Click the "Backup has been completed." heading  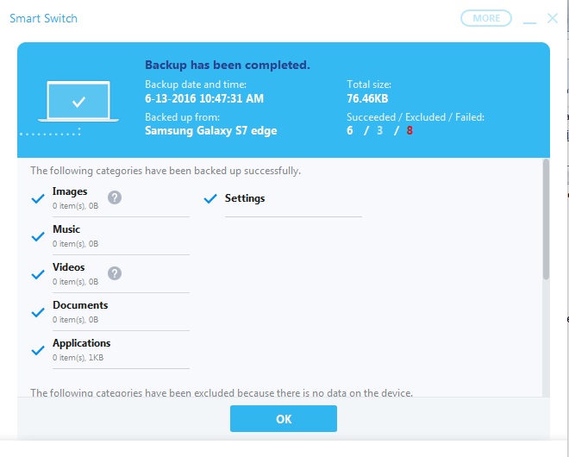point(228,65)
